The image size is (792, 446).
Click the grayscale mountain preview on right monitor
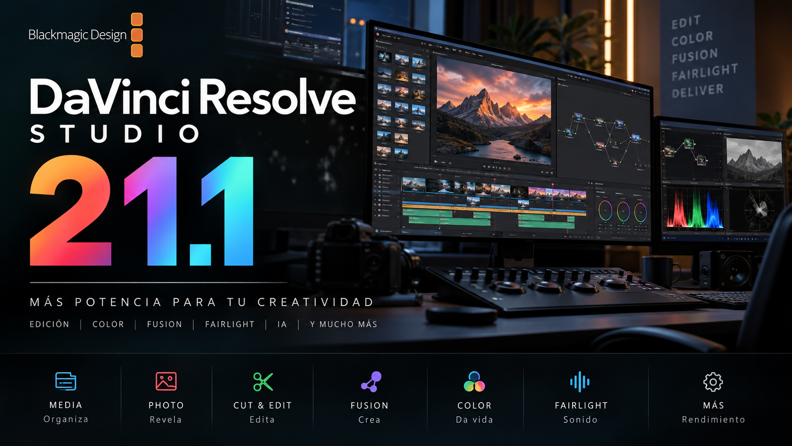[x=754, y=159]
